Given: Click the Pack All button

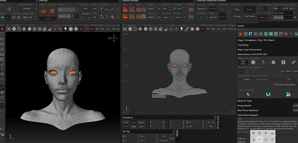Looking at the screenshot, I should (213, 9).
